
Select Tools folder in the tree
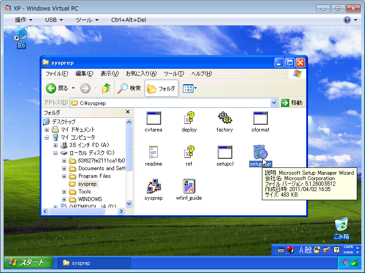click(84, 192)
